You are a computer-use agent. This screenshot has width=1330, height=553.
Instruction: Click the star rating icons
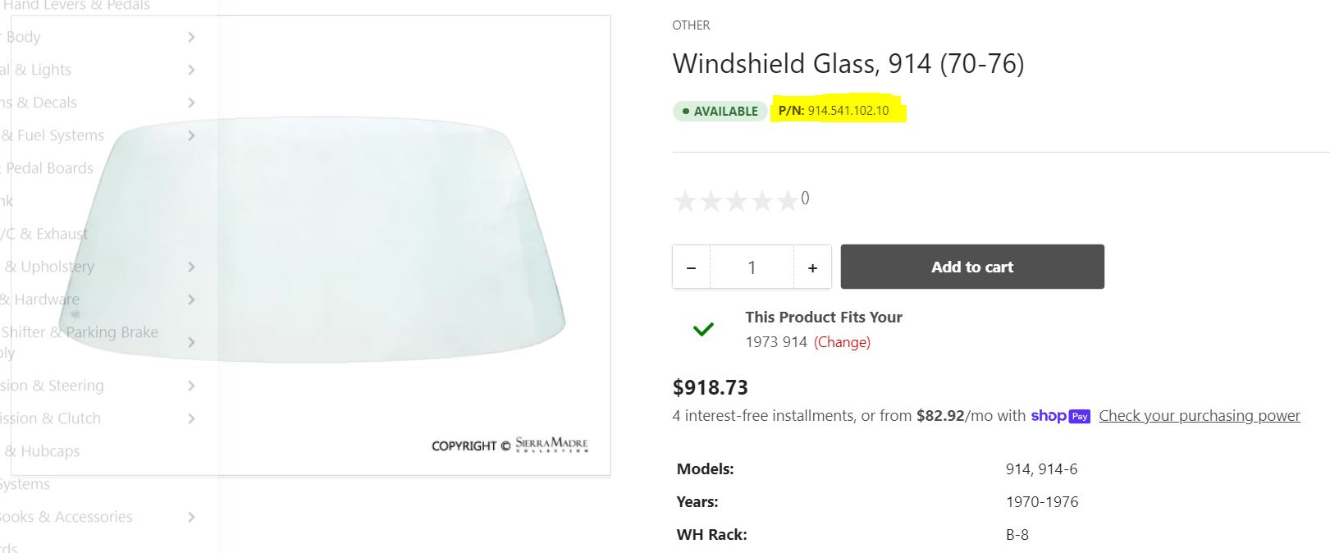click(735, 200)
